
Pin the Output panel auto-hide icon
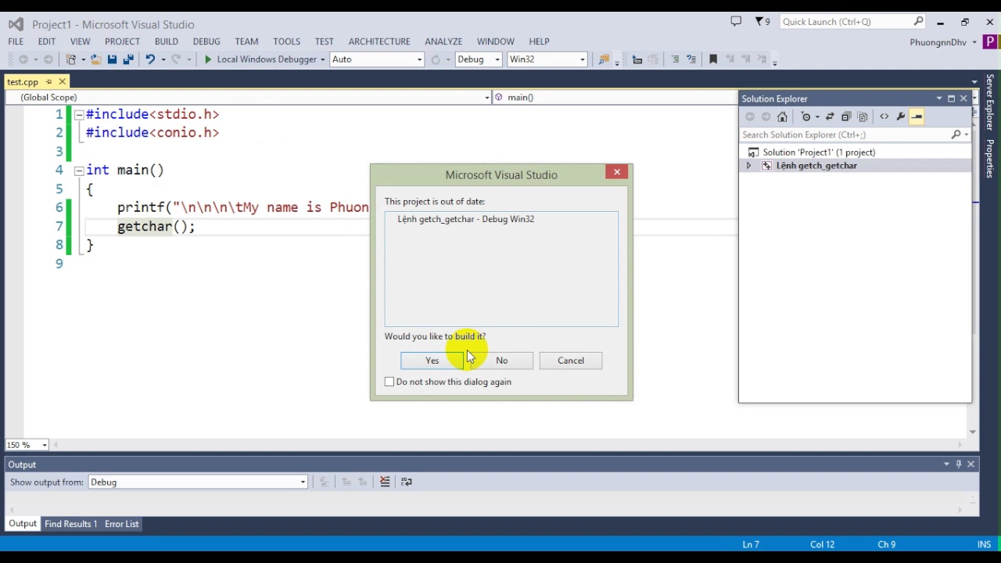pyautogui.click(x=959, y=464)
